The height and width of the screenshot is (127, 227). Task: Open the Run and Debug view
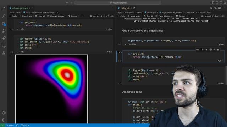coord(4,31)
